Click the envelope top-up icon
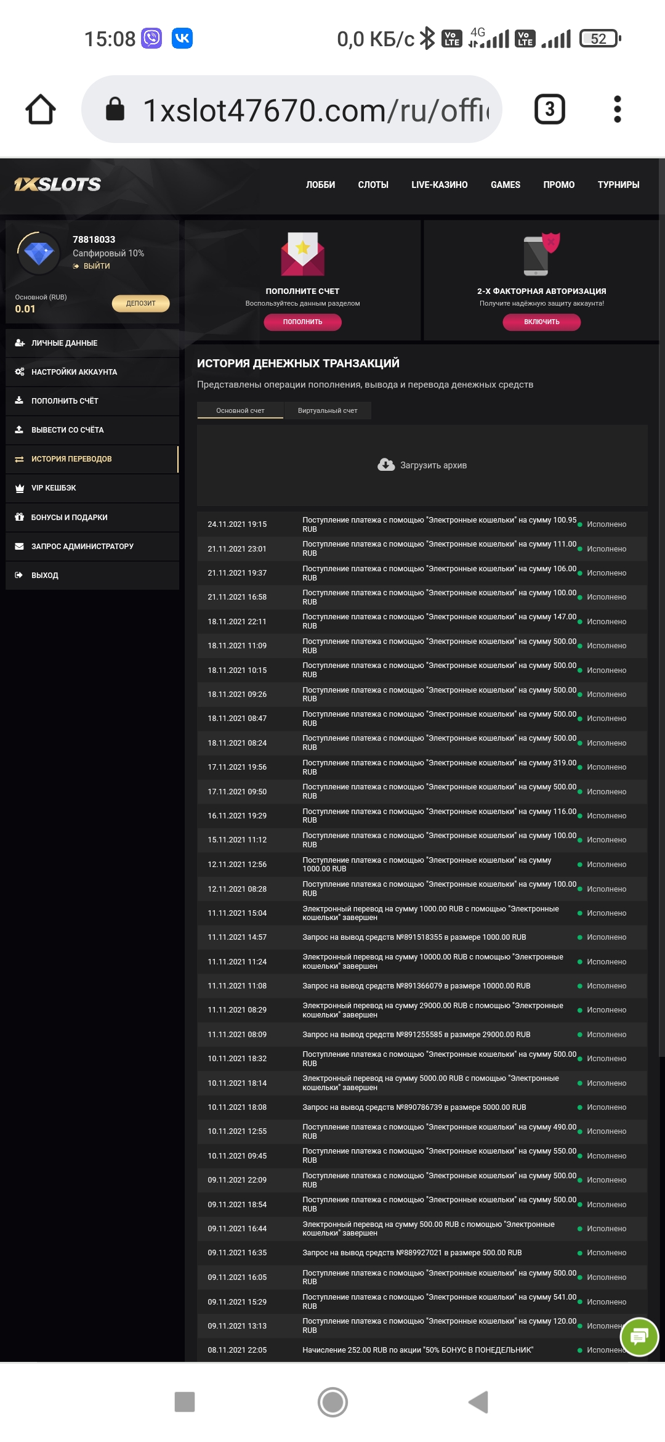The height and width of the screenshot is (1442, 665). pyautogui.click(x=303, y=254)
